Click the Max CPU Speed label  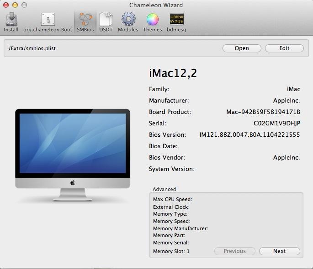coord(173,199)
